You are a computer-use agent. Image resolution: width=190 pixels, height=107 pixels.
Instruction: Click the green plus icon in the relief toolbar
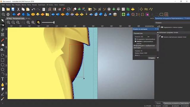click(x=123, y=15)
